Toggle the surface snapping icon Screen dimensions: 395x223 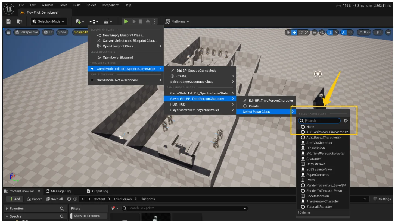(322, 32)
